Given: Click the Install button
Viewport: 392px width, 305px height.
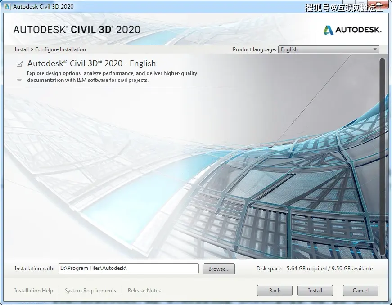Looking at the screenshot, I should coord(315,291).
